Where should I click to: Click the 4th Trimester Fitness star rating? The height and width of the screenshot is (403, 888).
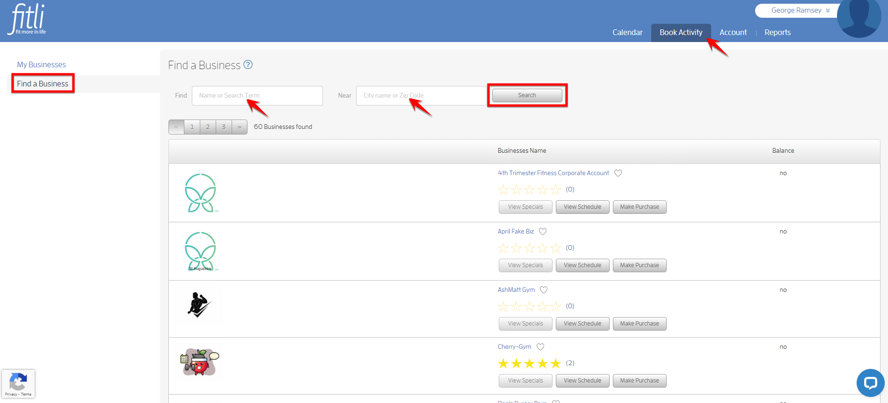coord(529,190)
